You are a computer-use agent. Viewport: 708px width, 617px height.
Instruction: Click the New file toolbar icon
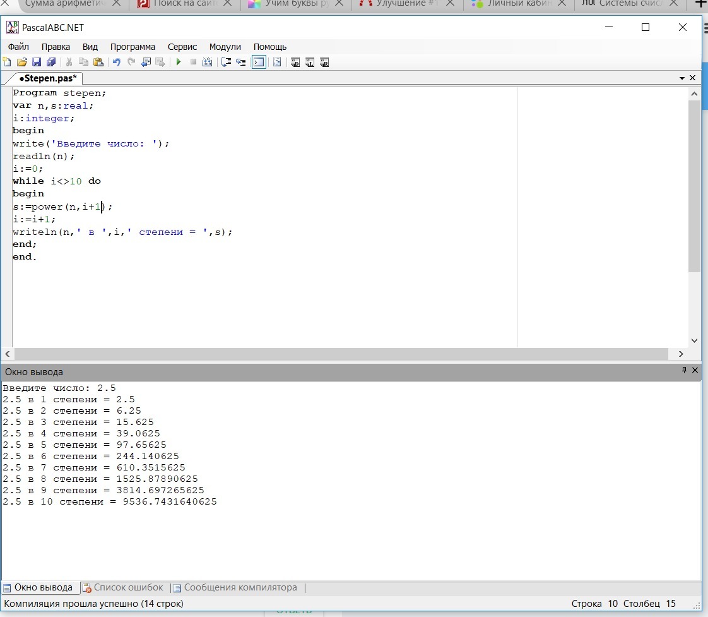7,62
